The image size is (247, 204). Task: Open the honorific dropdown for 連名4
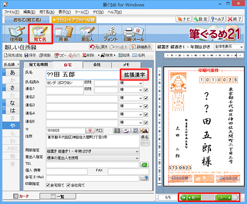[x=131, y=115]
